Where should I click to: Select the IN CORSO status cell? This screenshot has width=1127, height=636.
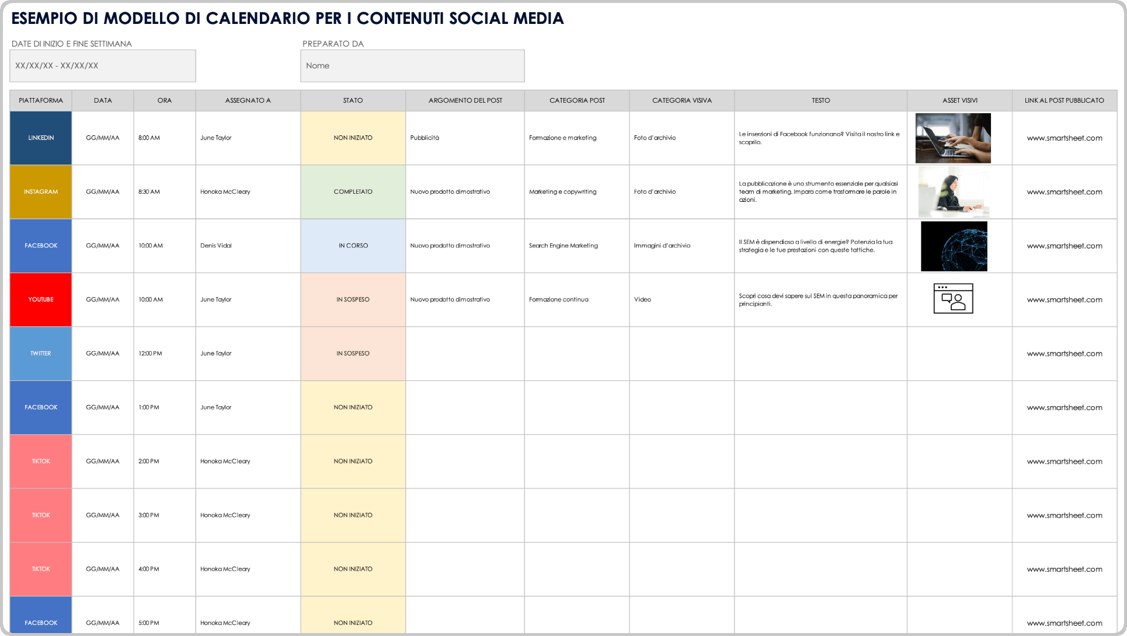tap(353, 246)
